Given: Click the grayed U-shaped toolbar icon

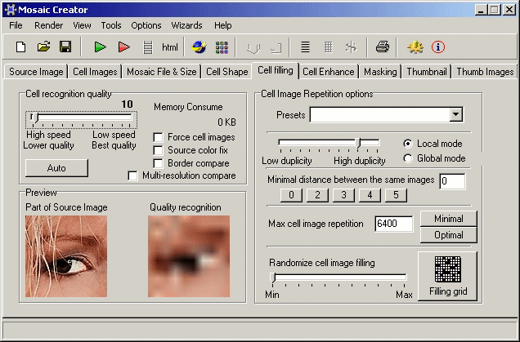Looking at the screenshot, I should coord(253,49).
